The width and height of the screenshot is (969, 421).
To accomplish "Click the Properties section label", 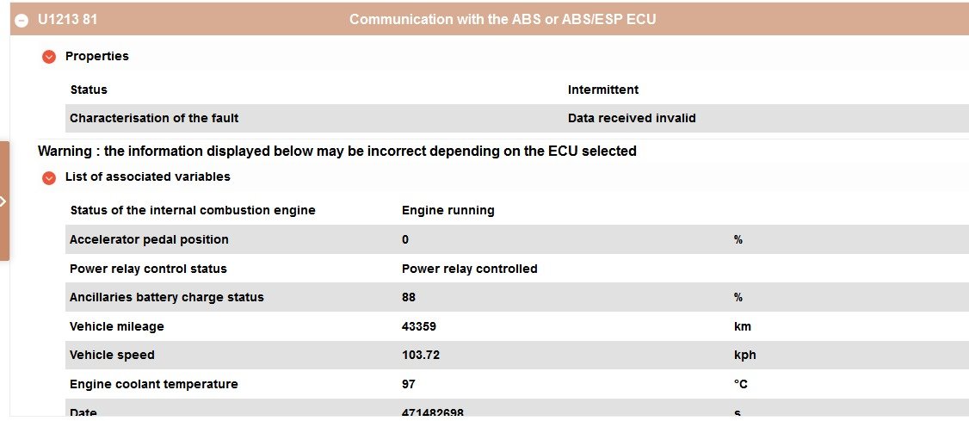I will click(x=97, y=56).
